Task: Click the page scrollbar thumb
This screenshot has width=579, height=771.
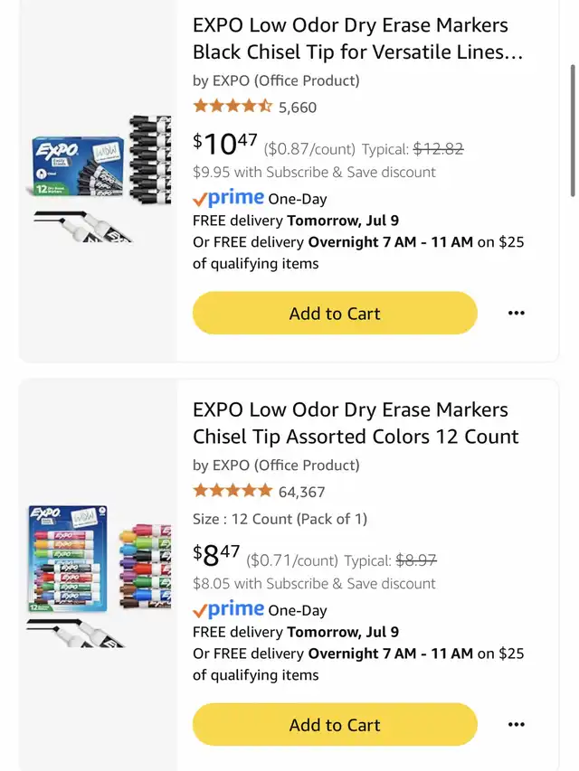Action: pos(573,130)
